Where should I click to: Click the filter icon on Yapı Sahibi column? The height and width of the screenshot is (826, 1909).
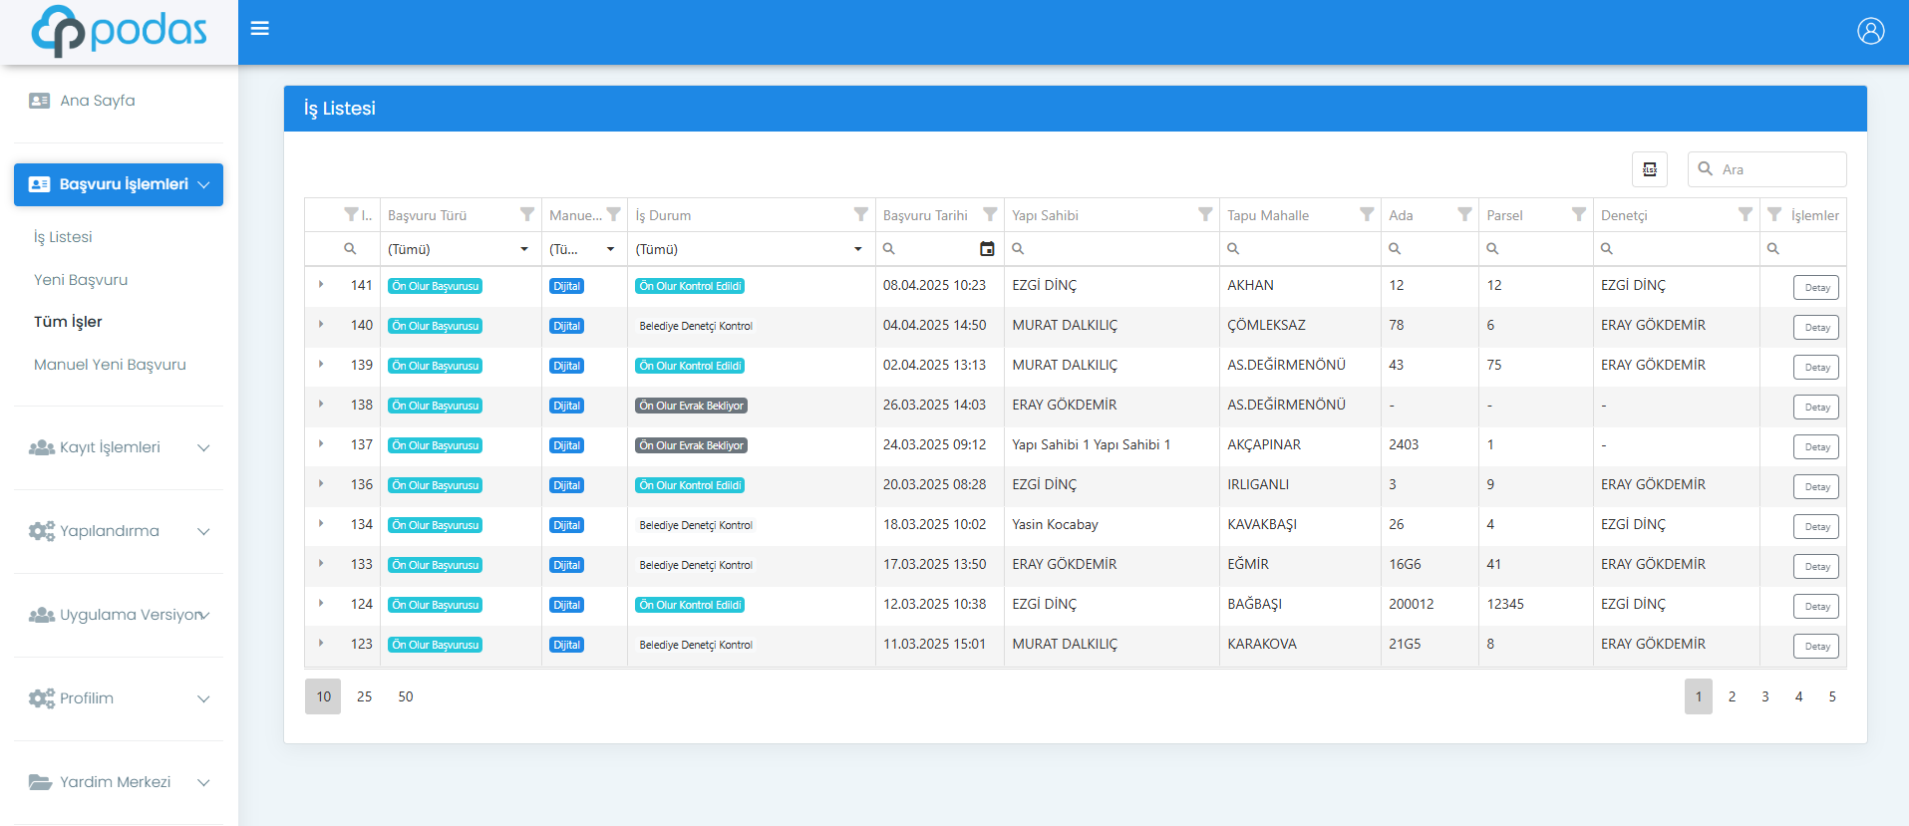coord(1205,214)
